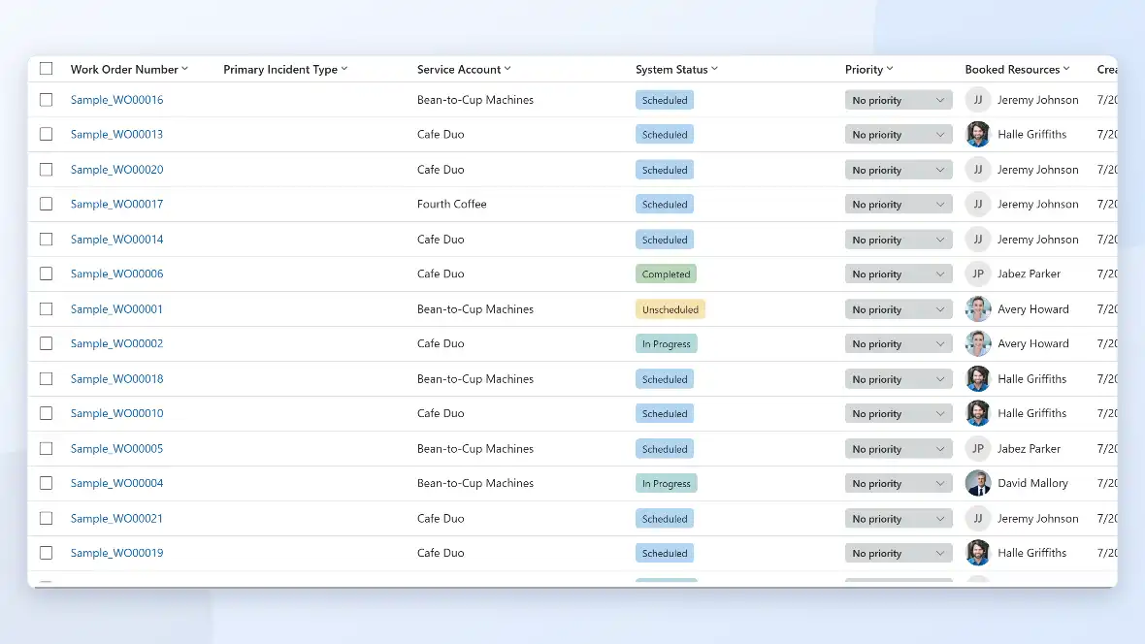The image size is (1145, 644).
Task: Open the Work Order Number column menu
Action: pyautogui.click(x=184, y=69)
